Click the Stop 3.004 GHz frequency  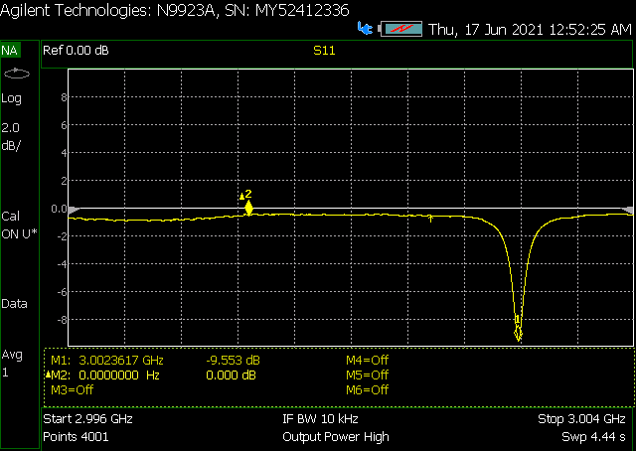(580, 419)
